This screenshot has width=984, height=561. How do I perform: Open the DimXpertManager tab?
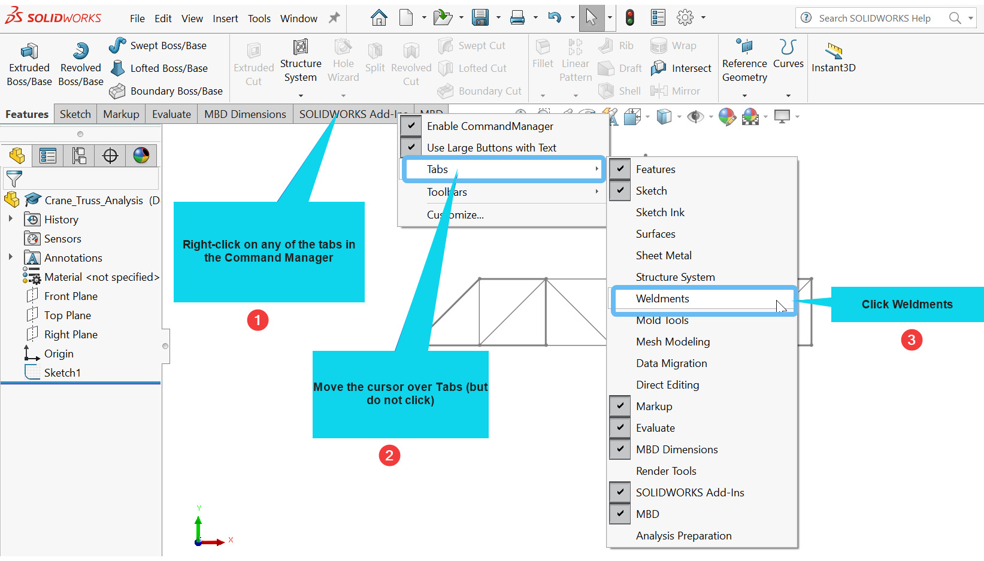click(110, 156)
